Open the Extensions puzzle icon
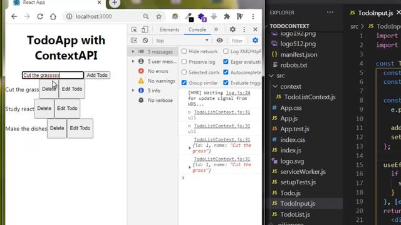 click(227, 17)
